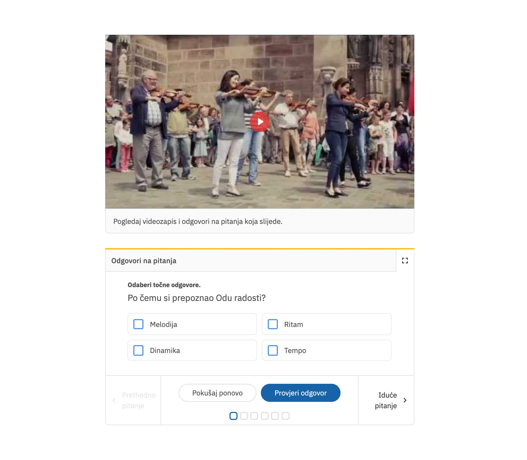Go to the next question with Iduće pitanje
The width and height of the screenshot is (527, 460).
point(386,400)
